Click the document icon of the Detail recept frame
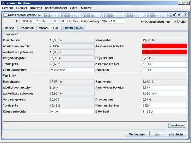The height and width of the screenshot is (143, 191). (5, 15)
